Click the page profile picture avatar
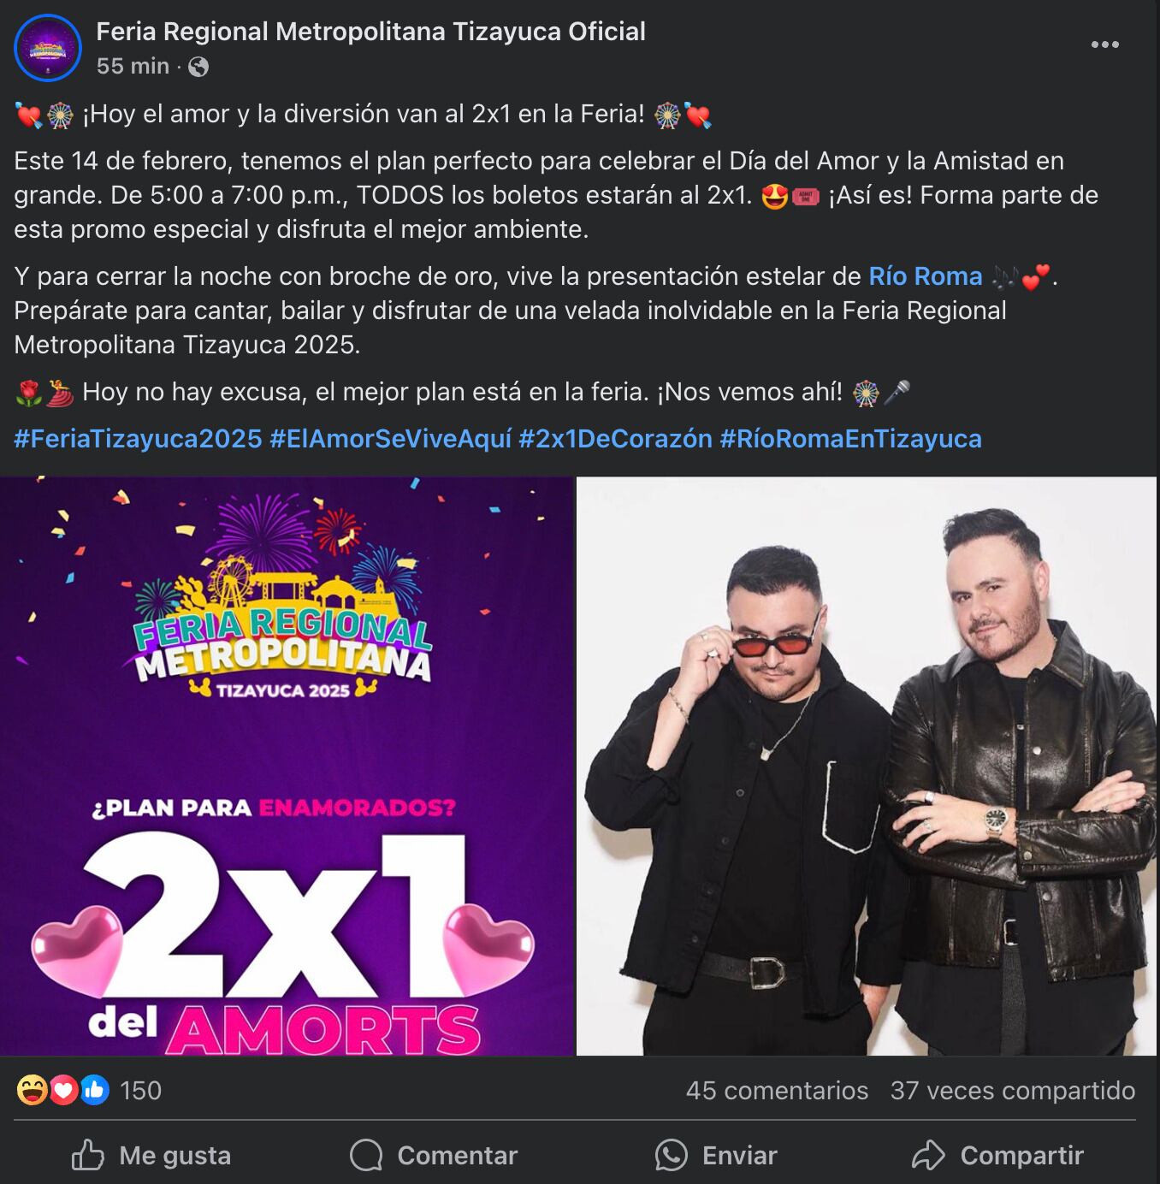 tap(48, 48)
